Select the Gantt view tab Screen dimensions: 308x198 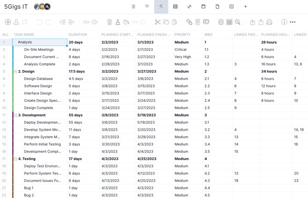pos(161,7)
